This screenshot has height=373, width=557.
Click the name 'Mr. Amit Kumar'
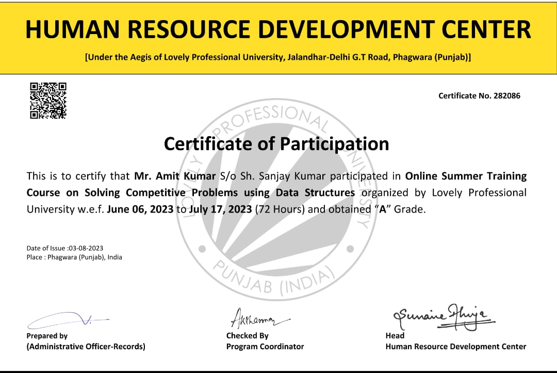click(175, 176)
